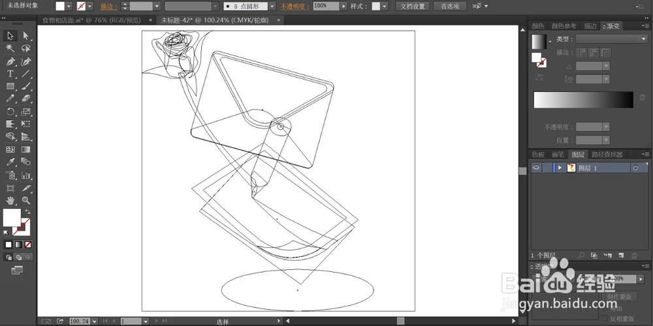
Task: Select the Direct Selection tool
Action: pos(26,36)
